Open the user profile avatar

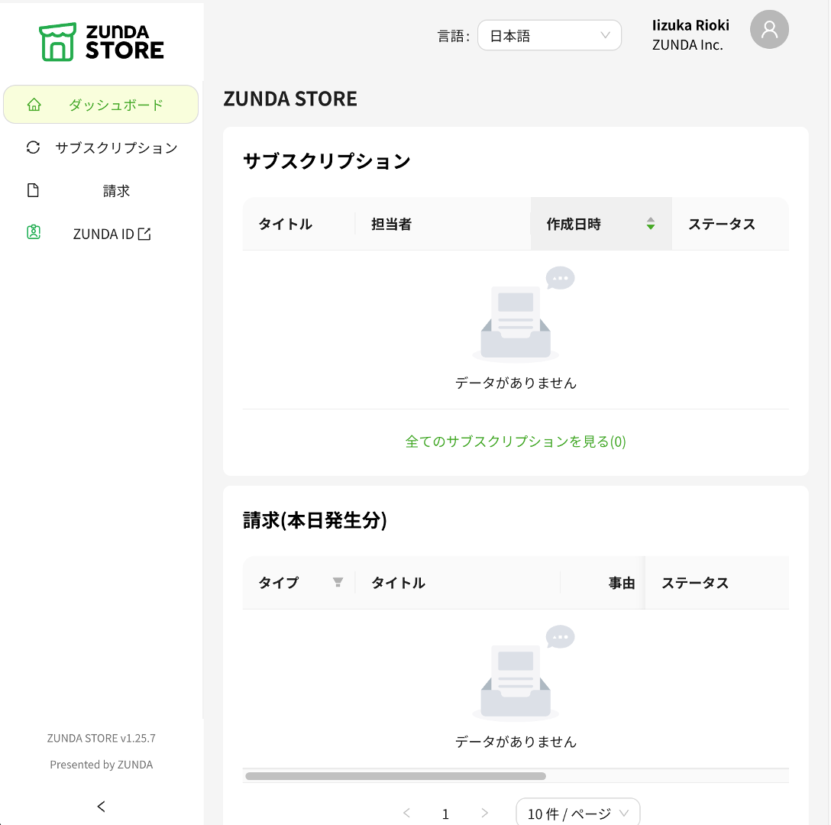coord(769,30)
